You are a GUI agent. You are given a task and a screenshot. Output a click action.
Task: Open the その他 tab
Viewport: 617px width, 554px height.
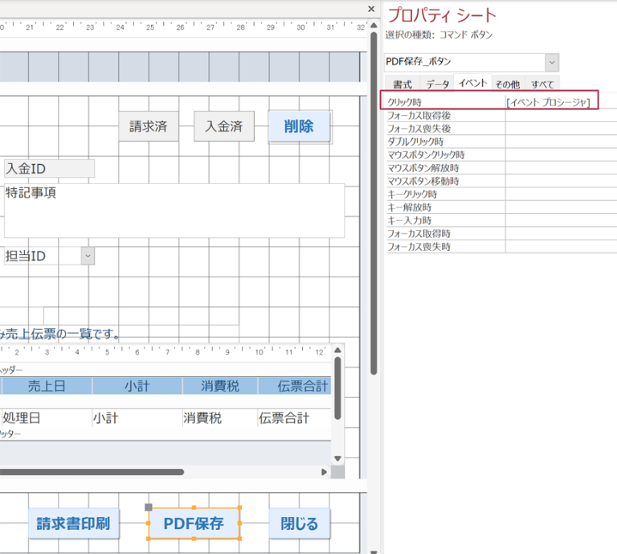coord(506,84)
